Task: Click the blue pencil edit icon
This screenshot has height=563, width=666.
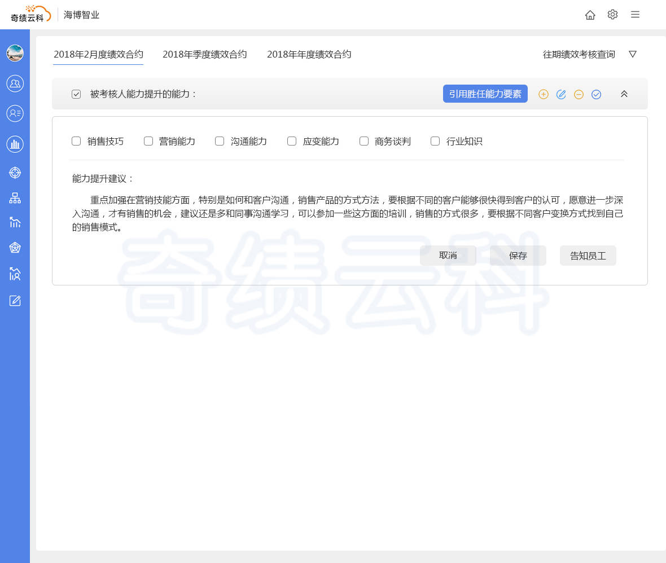Action: pyautogui.click(x=561, y=94)
